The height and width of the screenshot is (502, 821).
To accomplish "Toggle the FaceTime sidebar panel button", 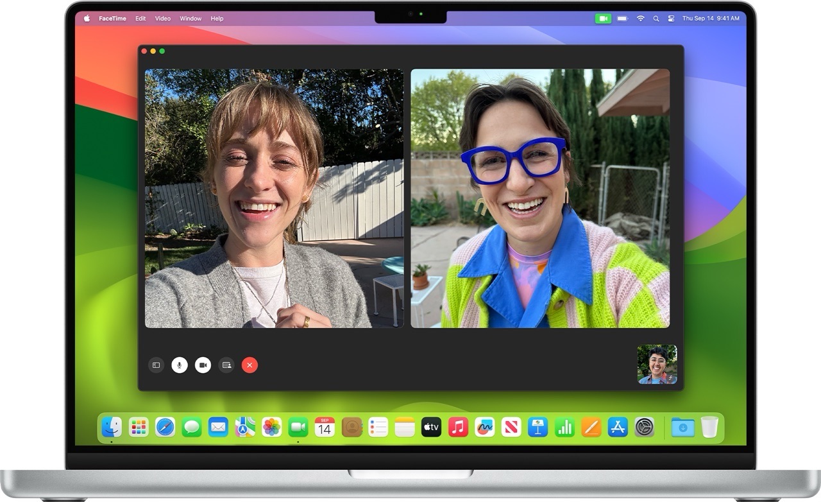I will [156, 365].
